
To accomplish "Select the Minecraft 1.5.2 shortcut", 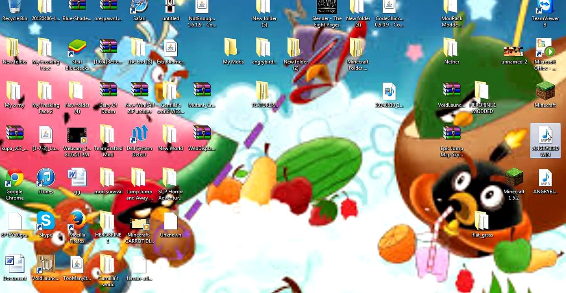I will click(514, 185).
